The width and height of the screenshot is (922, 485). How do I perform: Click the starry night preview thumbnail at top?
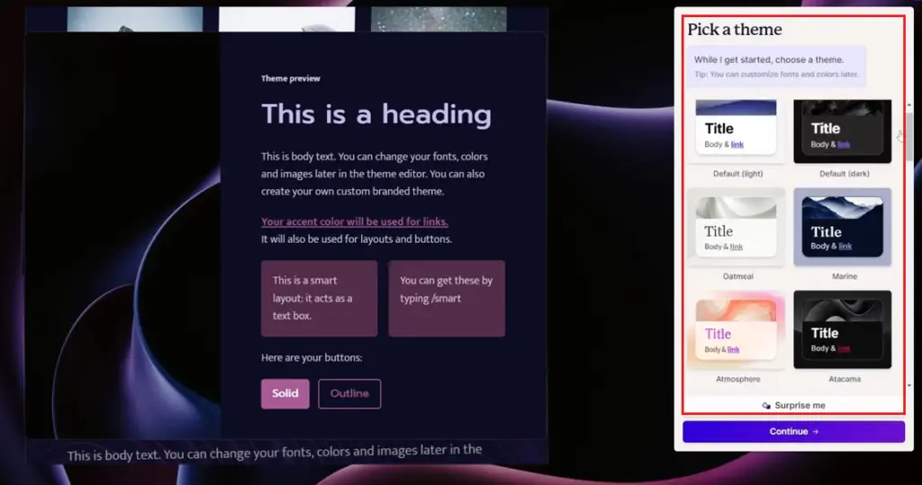click(438, 20)
